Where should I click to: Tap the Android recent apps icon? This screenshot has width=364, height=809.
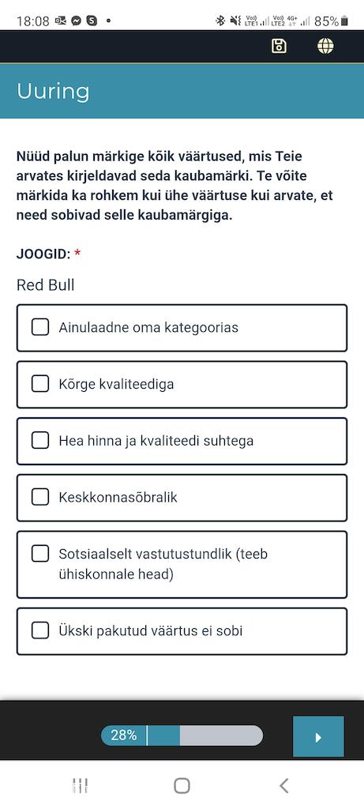80,786
